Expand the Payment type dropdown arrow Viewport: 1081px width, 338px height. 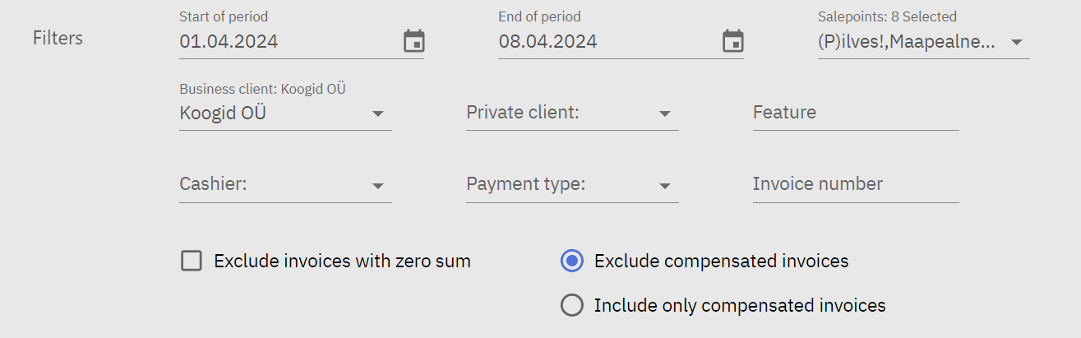(x=665, y=186)
